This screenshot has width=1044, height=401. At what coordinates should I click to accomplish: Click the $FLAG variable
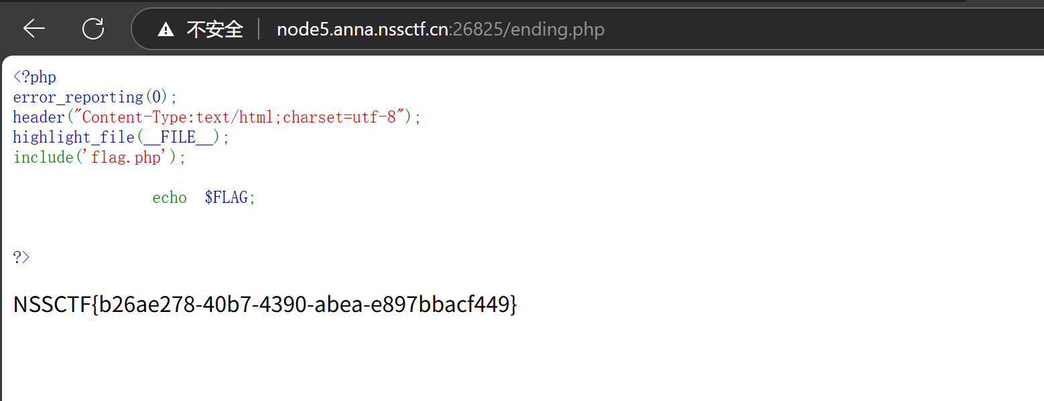226,197
